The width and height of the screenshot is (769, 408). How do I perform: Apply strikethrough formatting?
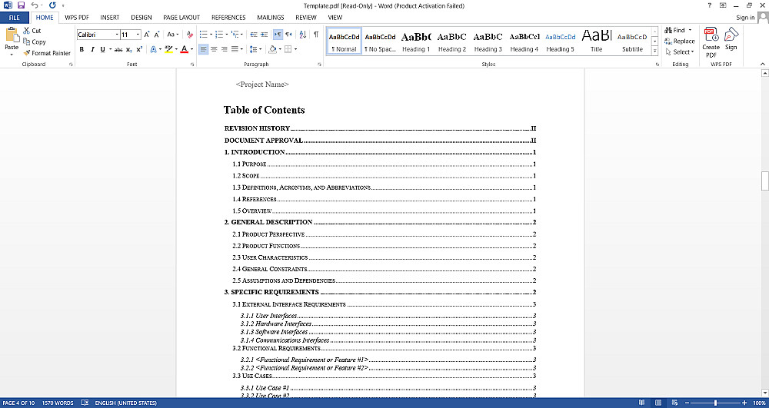pos(118,49)
